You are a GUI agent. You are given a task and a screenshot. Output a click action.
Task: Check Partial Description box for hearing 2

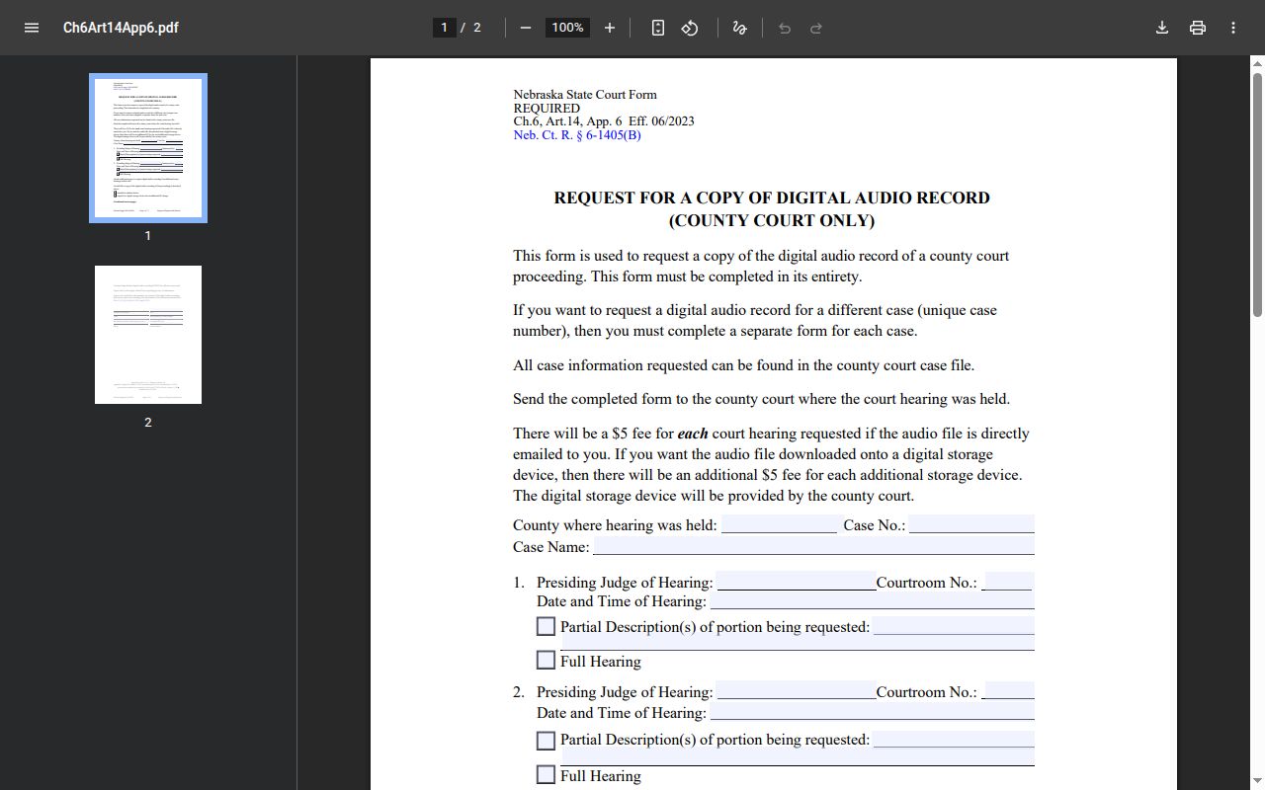[x=546, y=740]
